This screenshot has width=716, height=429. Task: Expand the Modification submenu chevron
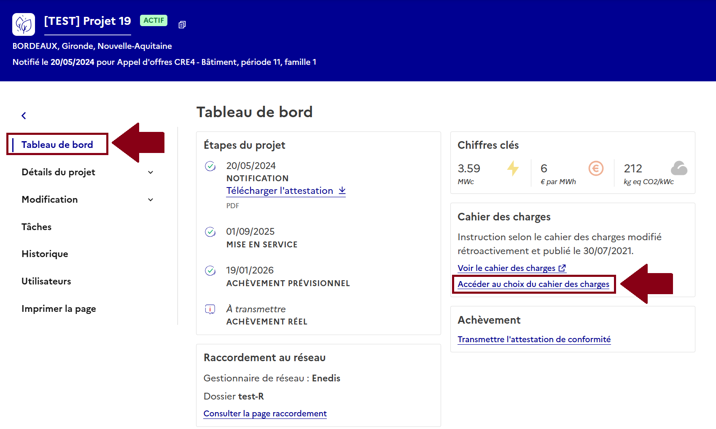click(151, 200)
